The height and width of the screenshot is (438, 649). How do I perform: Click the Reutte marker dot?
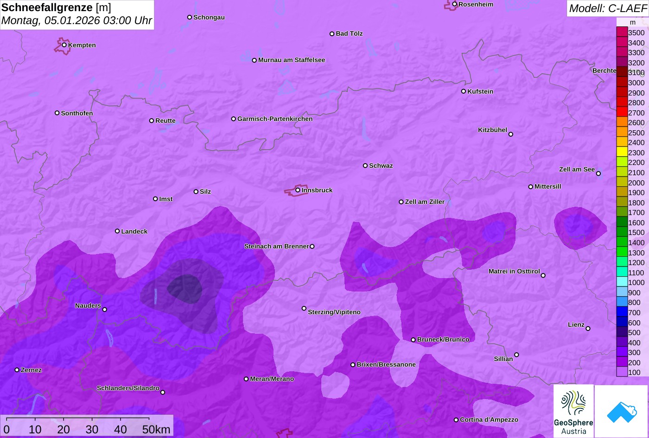pos(152,121)
